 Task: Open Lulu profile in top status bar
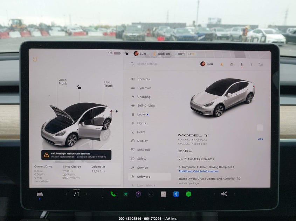(140, 54)
